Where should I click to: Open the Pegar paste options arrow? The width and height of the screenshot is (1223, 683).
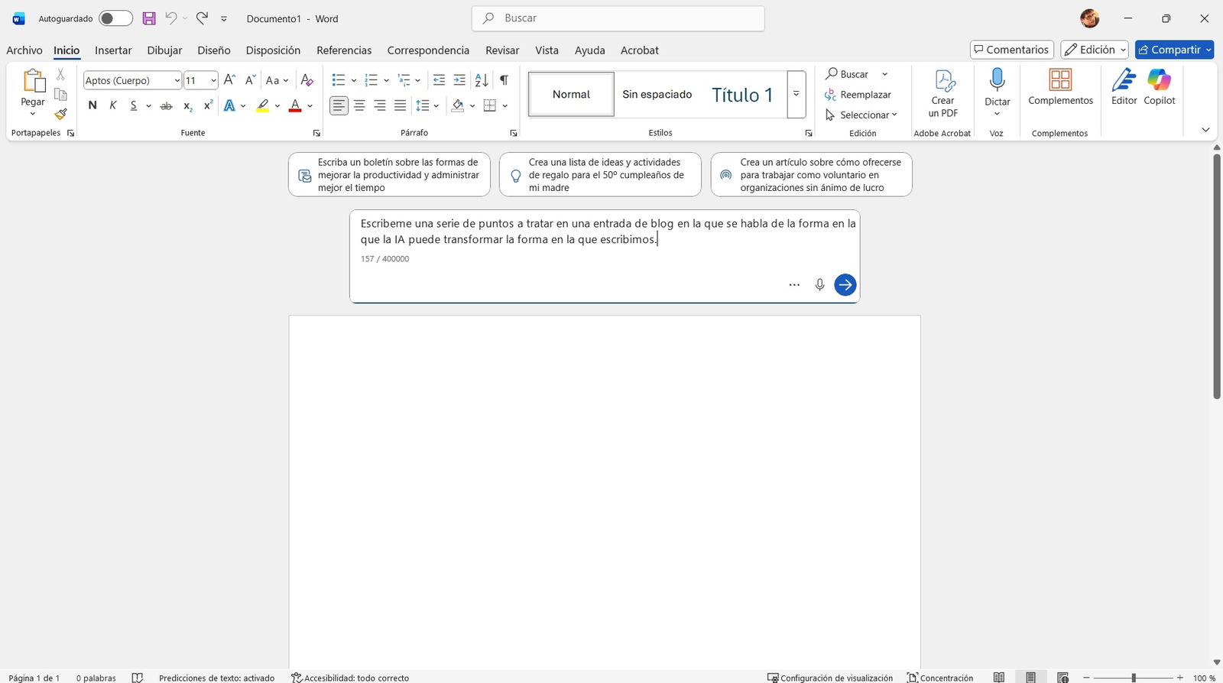[x=33, y=114]
